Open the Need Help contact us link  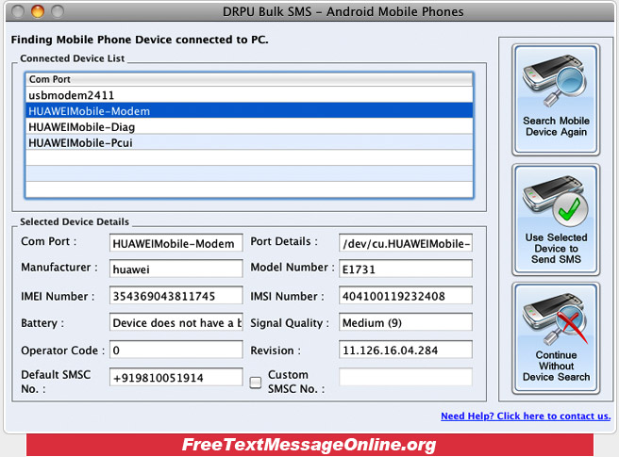[x=526, y=416]
